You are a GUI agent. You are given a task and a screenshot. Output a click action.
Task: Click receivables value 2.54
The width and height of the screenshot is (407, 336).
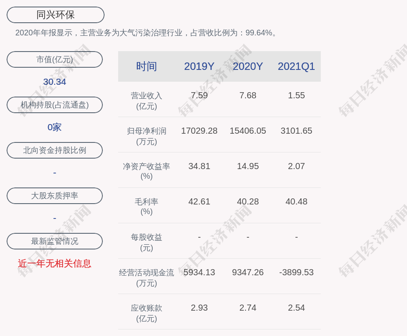click(x=296, y=308)
